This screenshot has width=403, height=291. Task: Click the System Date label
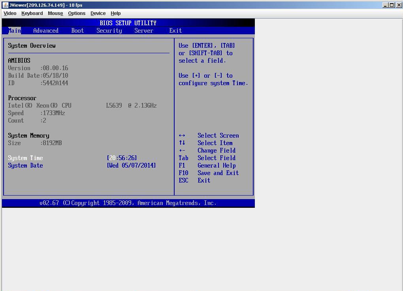coord(25,166)
